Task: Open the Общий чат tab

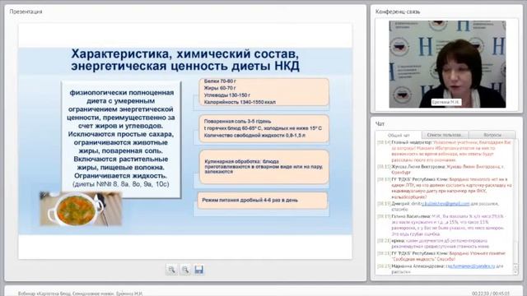Action: pyautogui.click(x=399, y=135)
